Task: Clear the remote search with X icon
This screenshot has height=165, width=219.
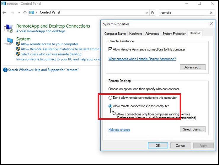Action: [211, 13]
